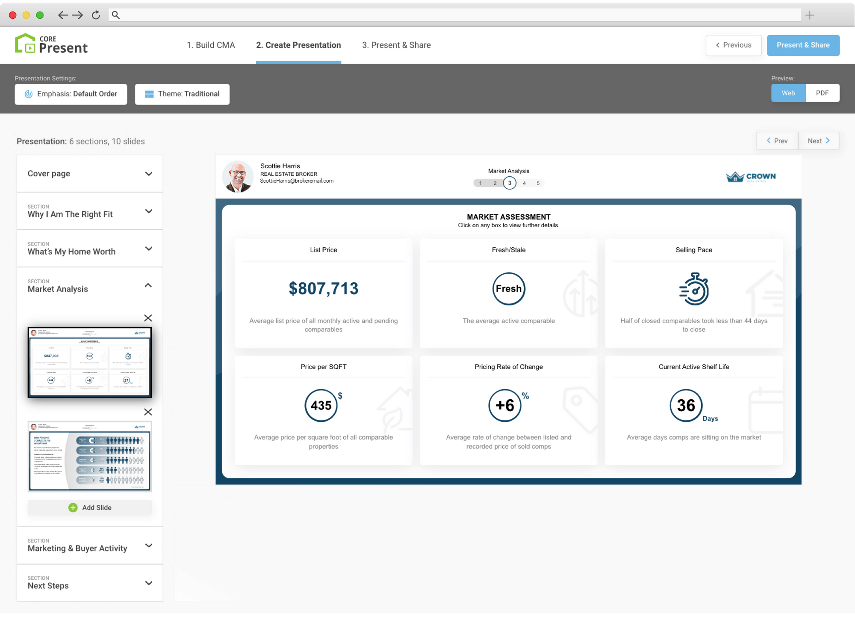This screenshot has height=617, width=855.
Task: Switch preview to PDF mode
Action: pyautogui.click(x=822, y=93)
